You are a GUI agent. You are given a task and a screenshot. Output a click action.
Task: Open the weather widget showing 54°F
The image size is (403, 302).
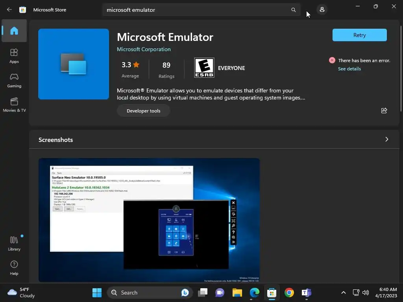tap(21, 293)
